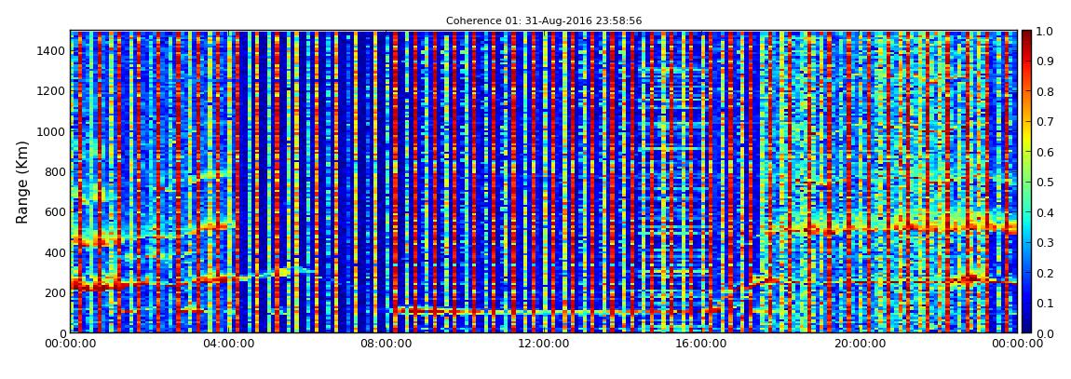
Task: Click the 1200 range tick label
Action: coord(51,91)
